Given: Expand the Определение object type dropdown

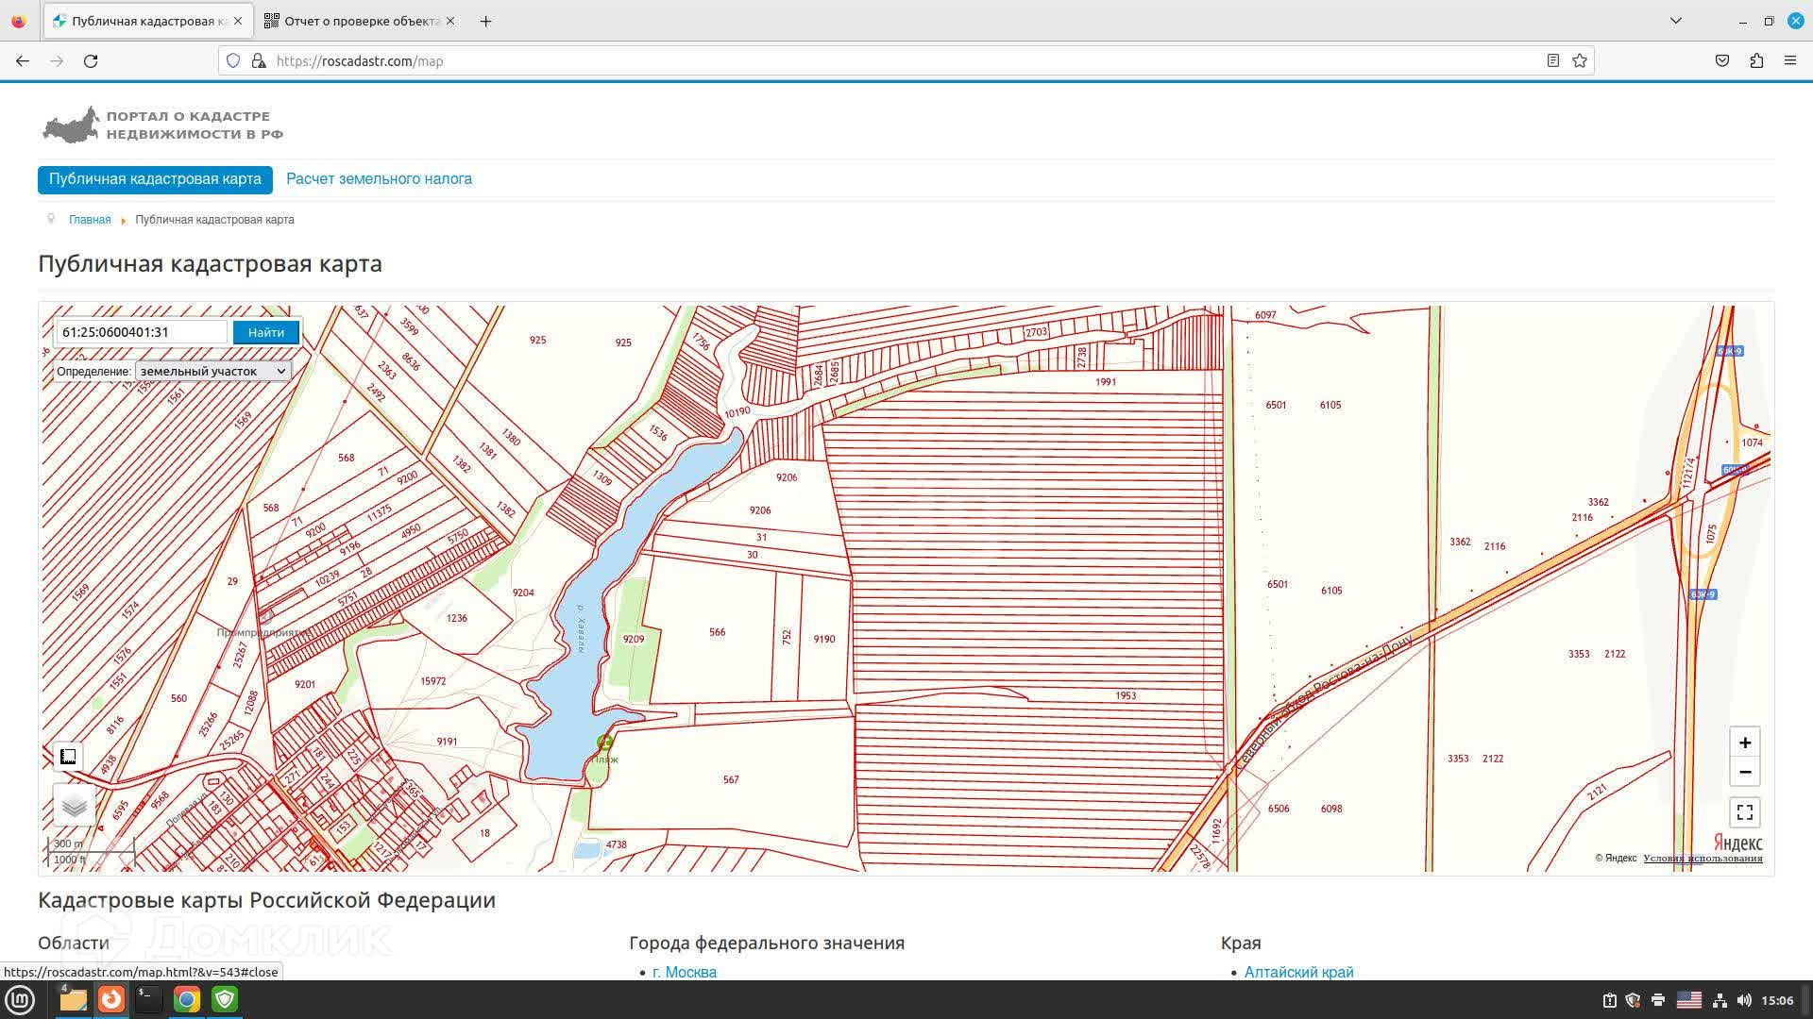Looking at the screenshot, I should tap(212, 371).
